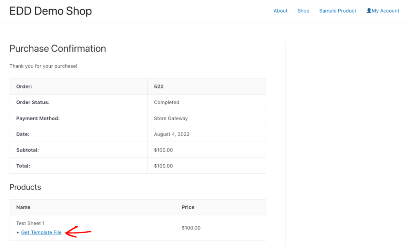
Task: Click the user icon beside My Account
Action: (x=369, y=11)
